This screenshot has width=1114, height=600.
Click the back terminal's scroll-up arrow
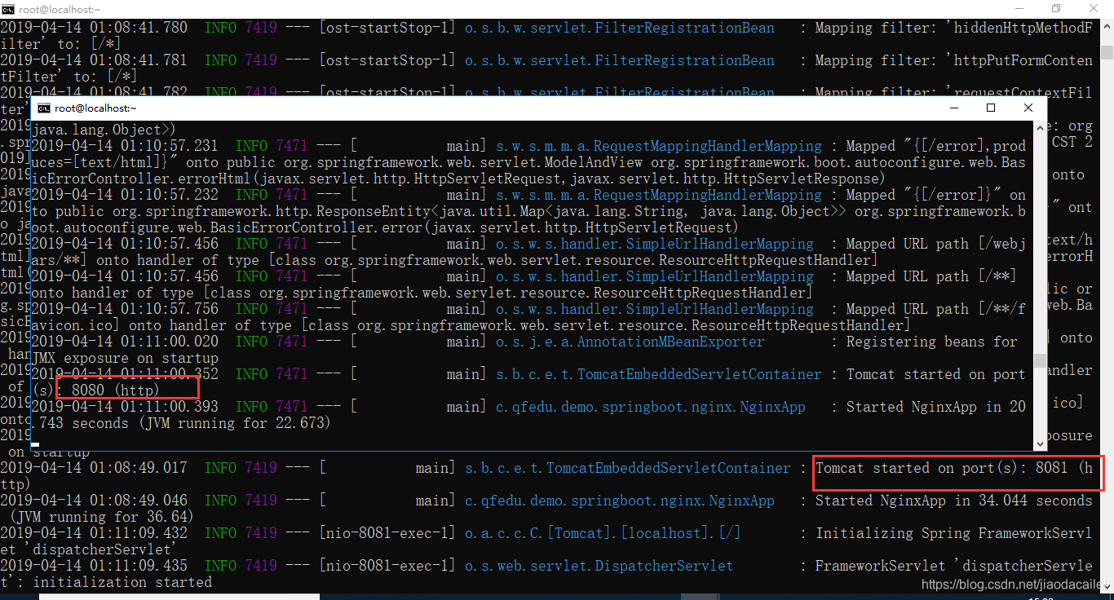(1107, 26)
